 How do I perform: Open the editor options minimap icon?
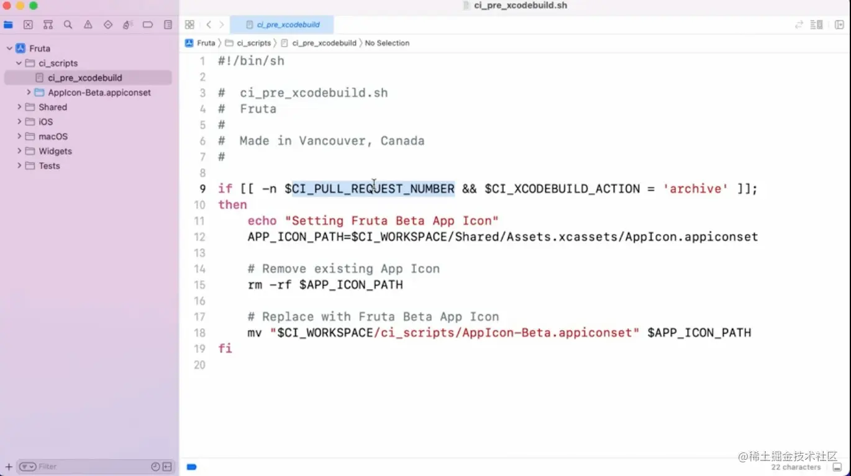[x=817, y=25]
